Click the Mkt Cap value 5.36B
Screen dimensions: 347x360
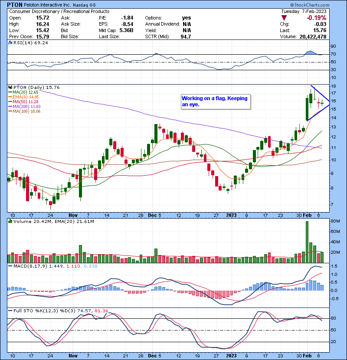(126, 30)
